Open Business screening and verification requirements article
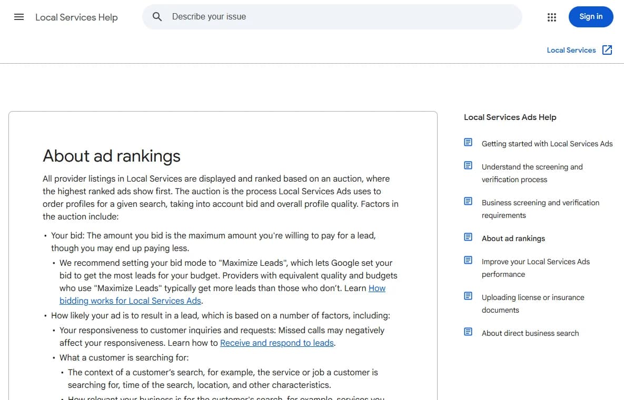Viewport: 624px width, 400px height. [540, 209]
